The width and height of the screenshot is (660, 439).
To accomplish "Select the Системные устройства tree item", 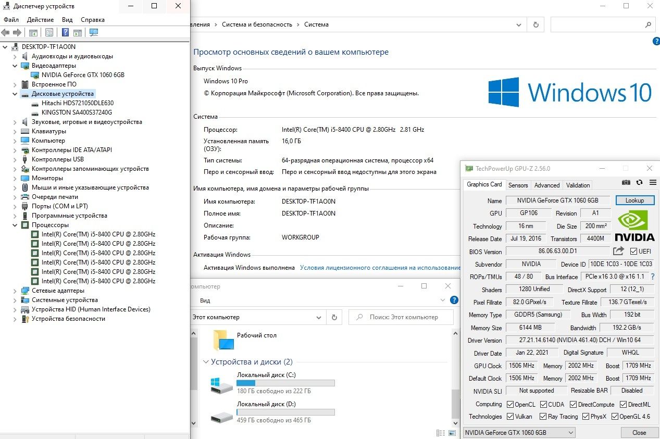I will (x=65, y=300).
